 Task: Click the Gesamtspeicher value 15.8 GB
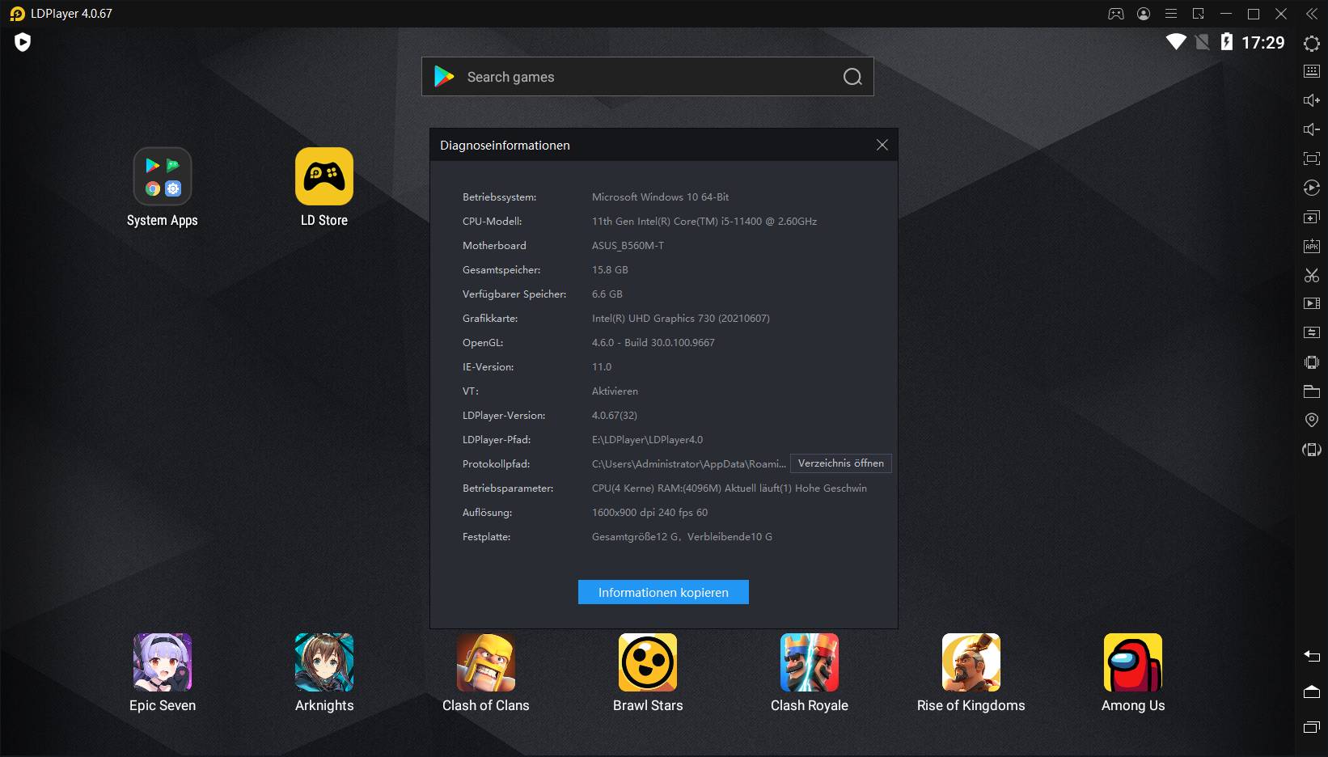point(610,269)
